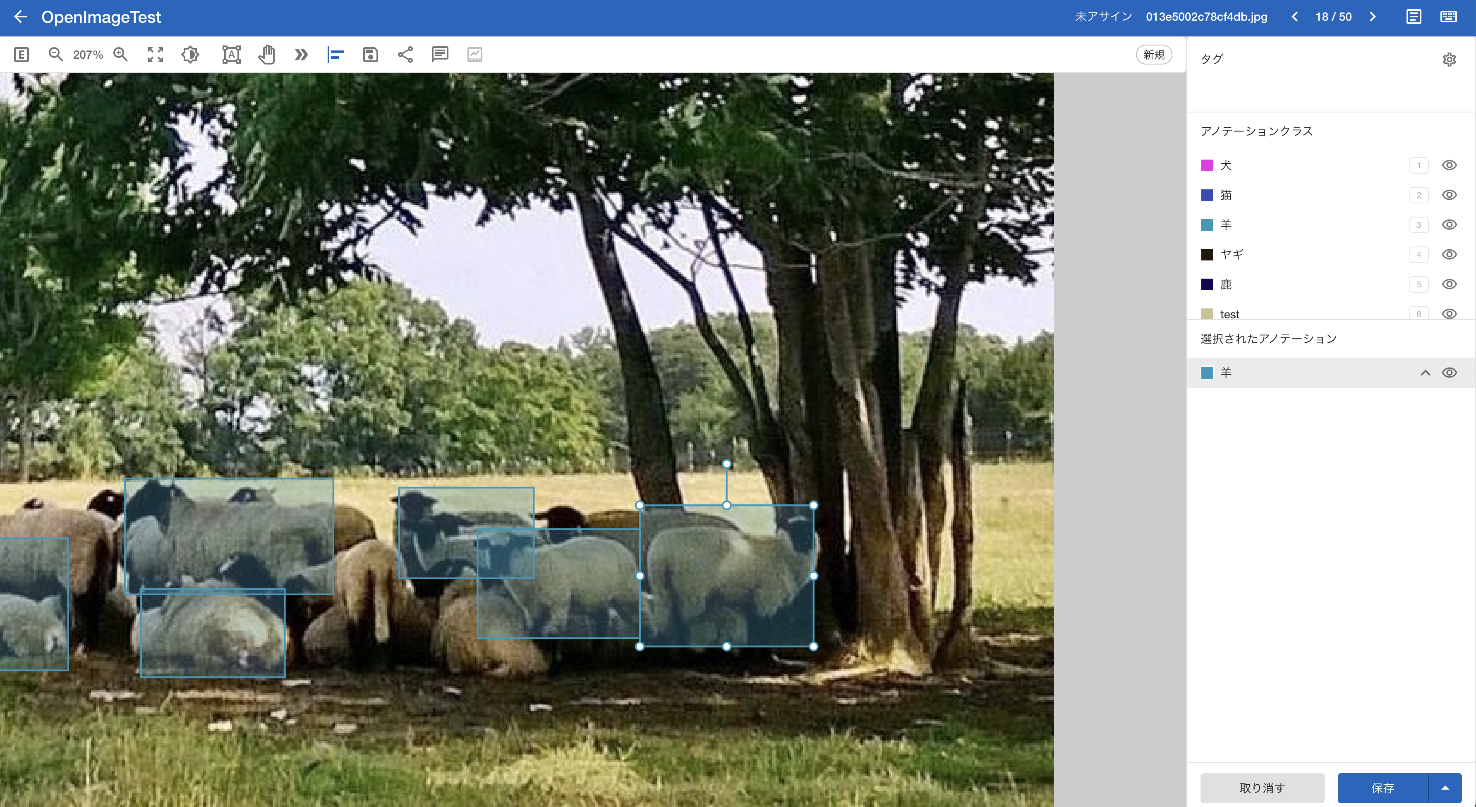Go to next image arrow
This screenshot has height=807, width=1476.
pos(1372,17)
